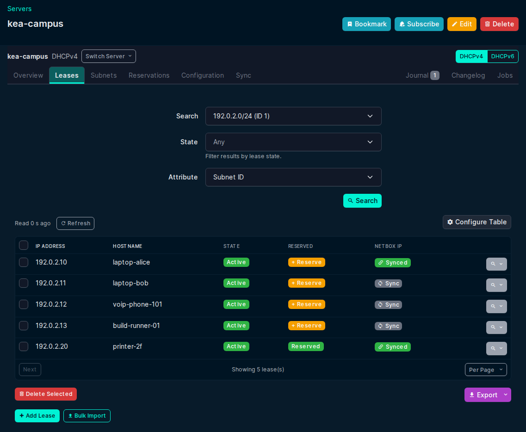Reserve the laptop-alice lease
Viewport: 526px width, 432px height.
click(x=307, y=262)
